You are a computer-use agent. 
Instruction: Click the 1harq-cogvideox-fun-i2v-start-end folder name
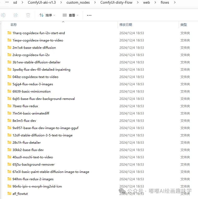(39, 33)
